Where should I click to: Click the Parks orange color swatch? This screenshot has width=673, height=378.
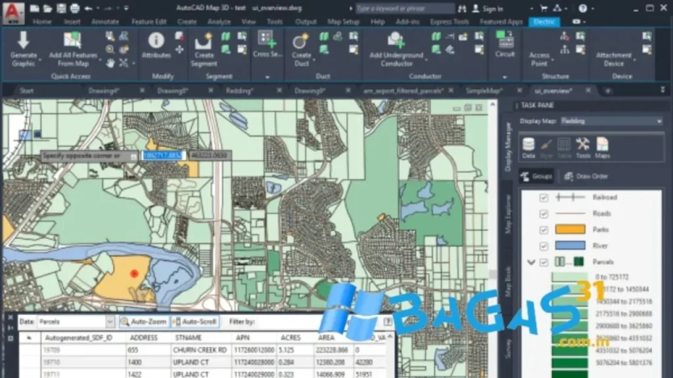point(570,229)
